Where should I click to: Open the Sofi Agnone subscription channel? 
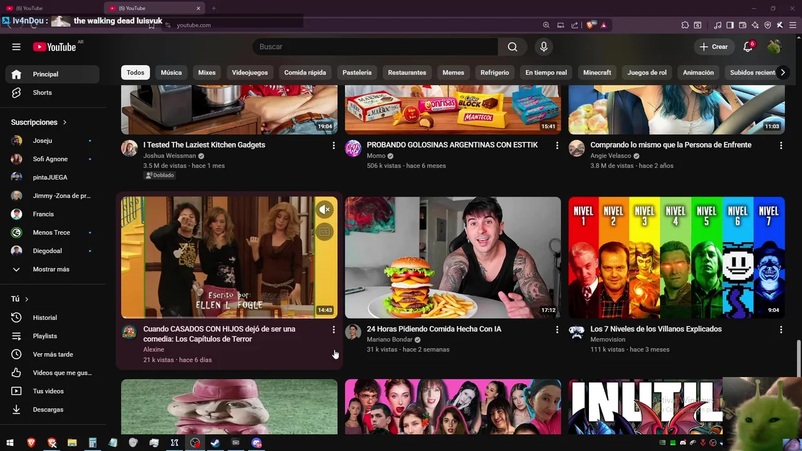click(x=53, y=159)
